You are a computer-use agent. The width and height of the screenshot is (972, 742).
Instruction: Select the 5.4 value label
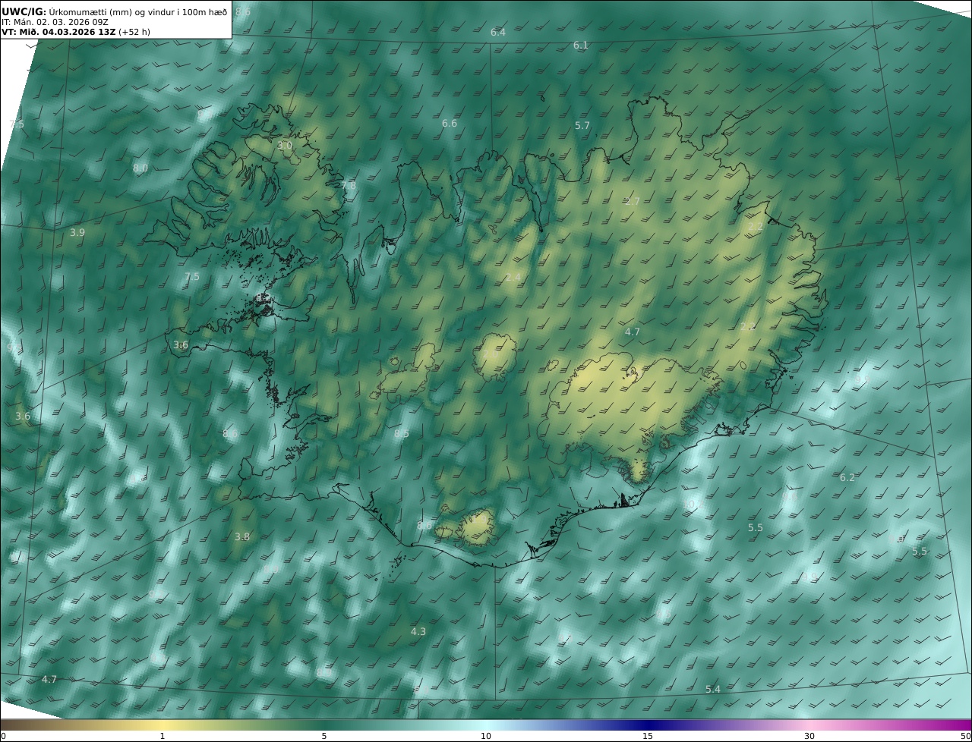click(713, 690)
